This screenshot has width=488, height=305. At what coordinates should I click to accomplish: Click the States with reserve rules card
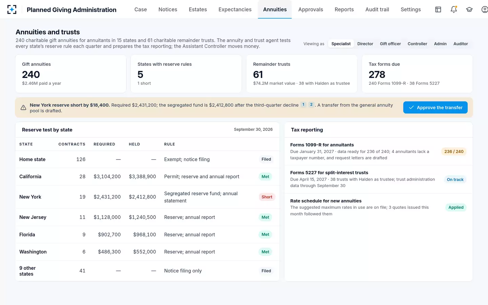click(x=186, y=74)
